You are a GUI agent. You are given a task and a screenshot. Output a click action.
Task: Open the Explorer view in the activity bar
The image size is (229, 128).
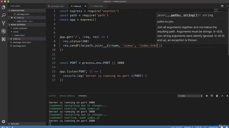tap(4, 7)
